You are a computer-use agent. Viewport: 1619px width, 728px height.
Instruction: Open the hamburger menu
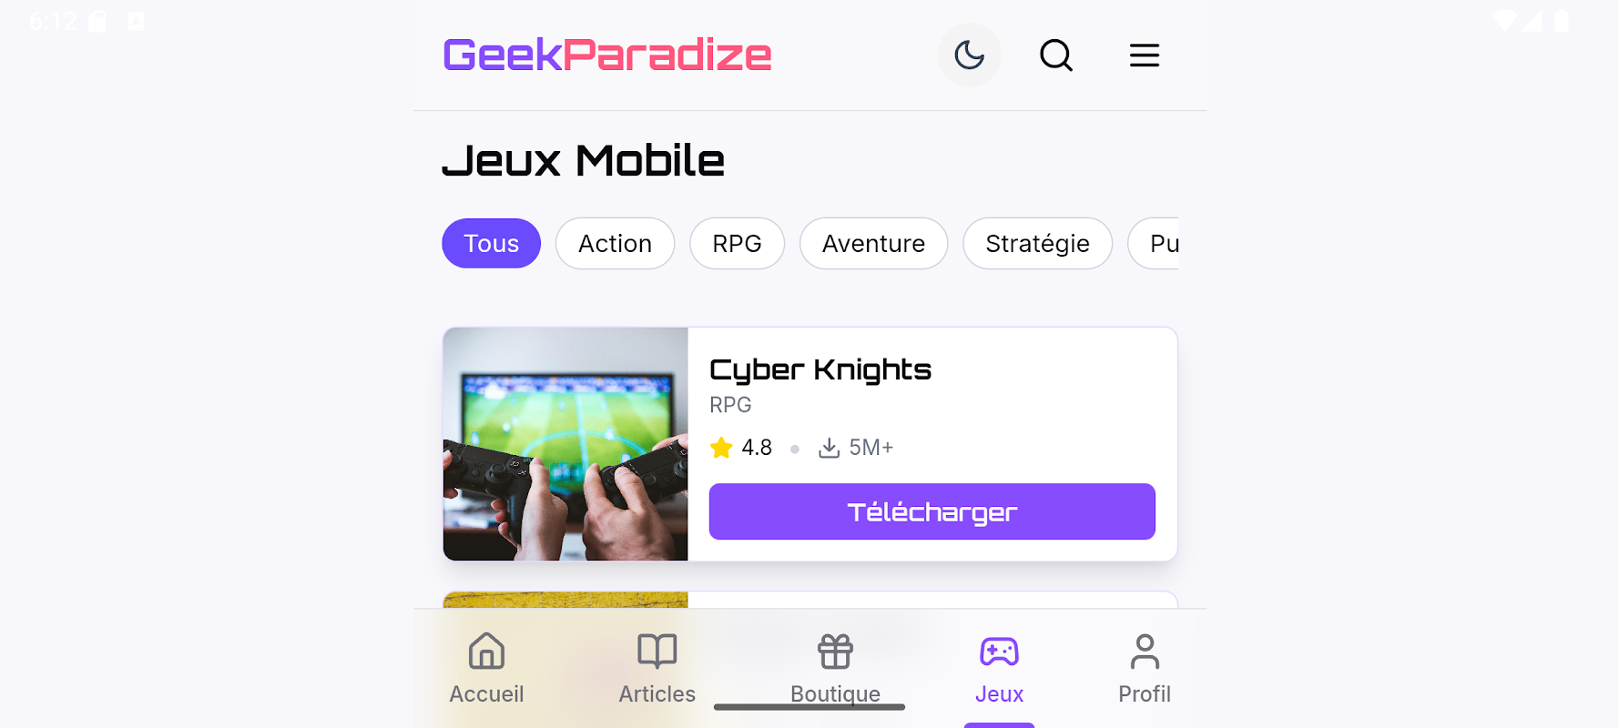pos(1145,56)
